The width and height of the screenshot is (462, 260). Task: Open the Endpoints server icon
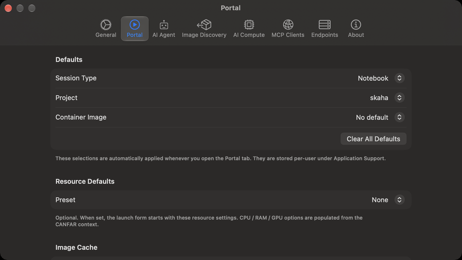click(324, 25)
